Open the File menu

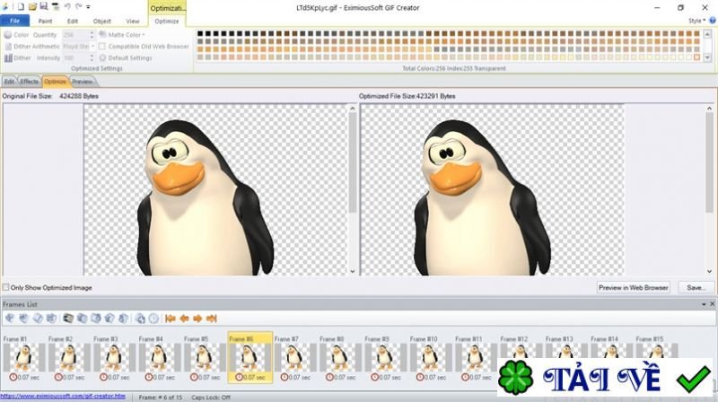click(x=14, y=21)
